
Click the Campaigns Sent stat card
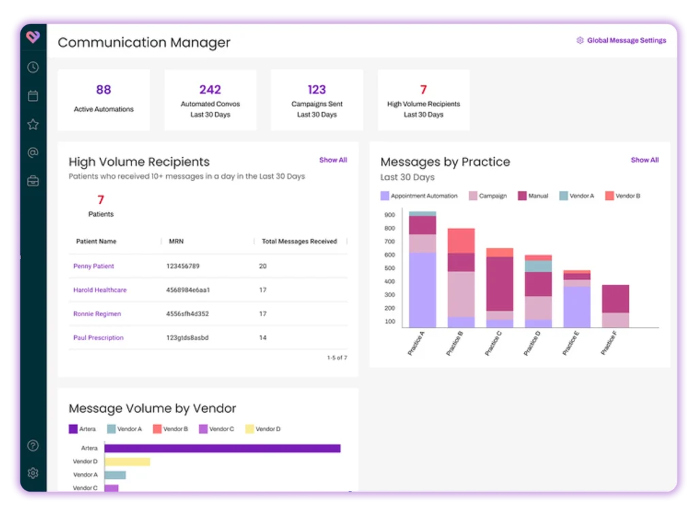pyautogui.click(x=317, y=99)
